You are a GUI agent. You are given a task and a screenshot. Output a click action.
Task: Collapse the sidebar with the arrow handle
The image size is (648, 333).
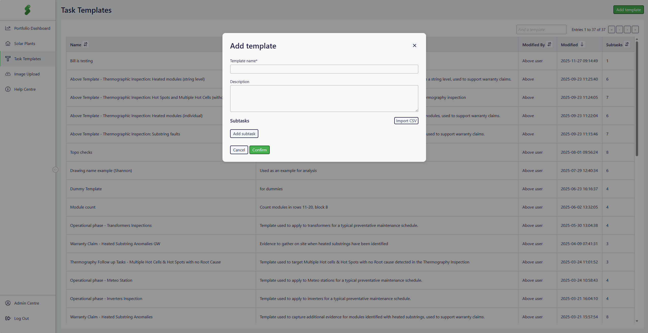pos(55,170)
